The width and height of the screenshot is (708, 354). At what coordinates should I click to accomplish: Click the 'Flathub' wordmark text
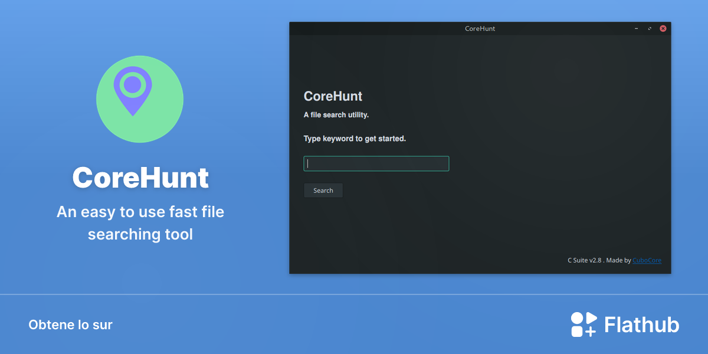(x=642, y=325)
